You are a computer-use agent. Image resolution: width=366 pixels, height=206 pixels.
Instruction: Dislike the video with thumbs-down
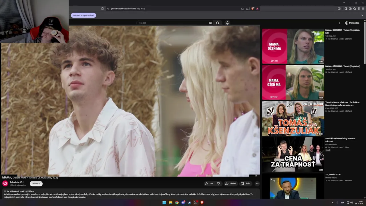point(218,184)
